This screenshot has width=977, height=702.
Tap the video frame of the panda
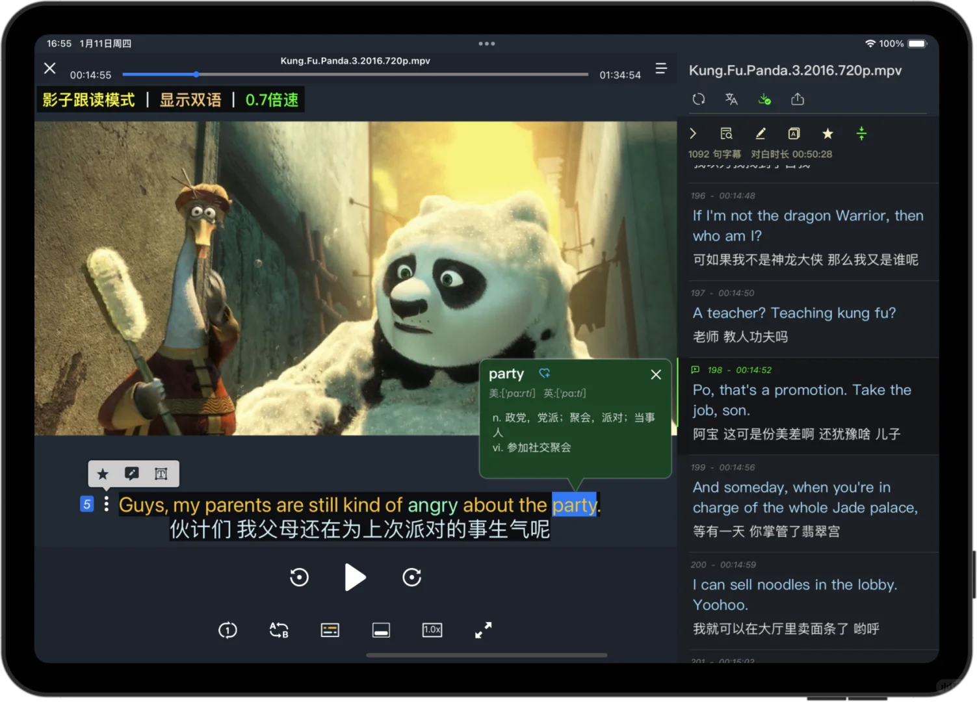pos(355,278)
